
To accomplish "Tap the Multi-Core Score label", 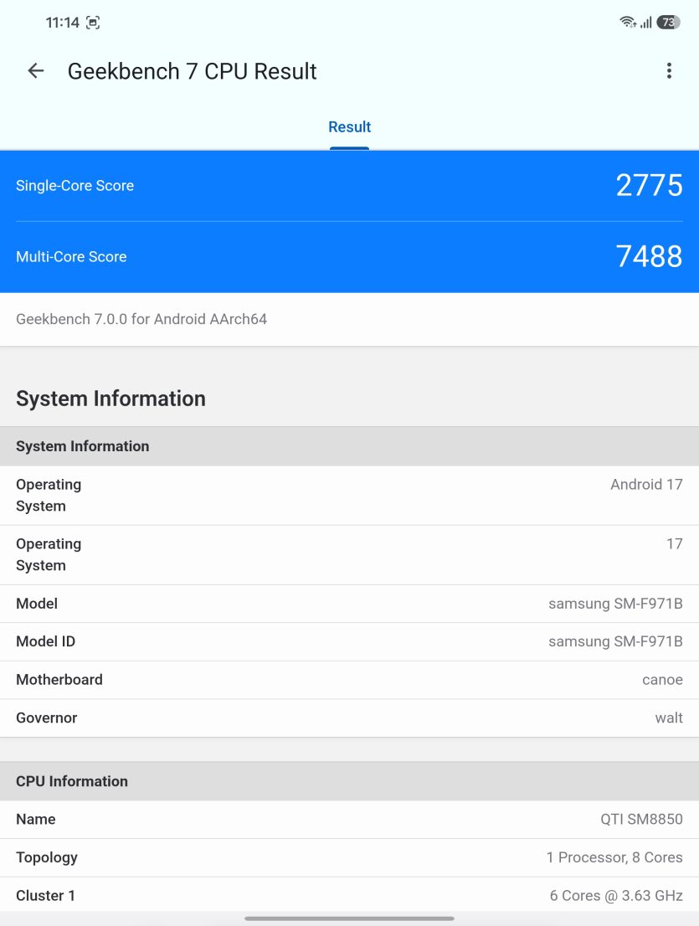I will (71, 257).
